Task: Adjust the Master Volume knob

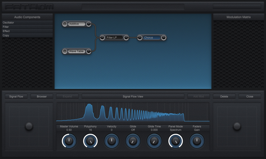Action: point(69,141)
